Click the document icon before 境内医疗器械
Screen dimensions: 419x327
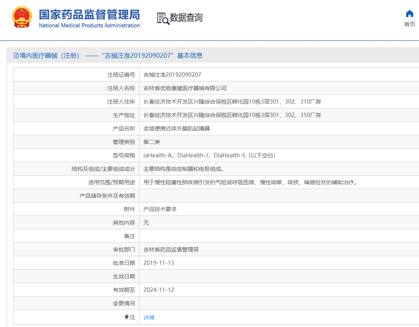(x=16, y=55)
